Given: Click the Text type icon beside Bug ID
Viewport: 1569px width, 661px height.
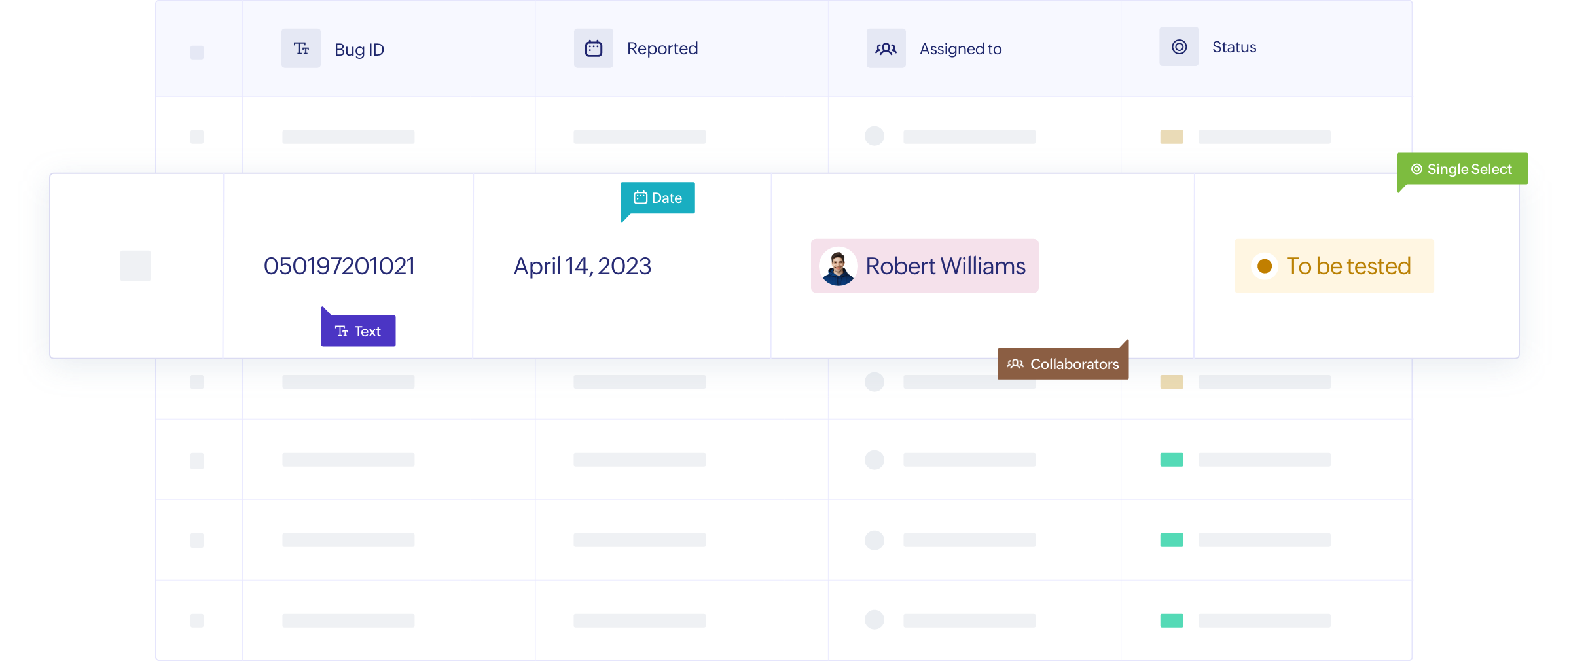Looking at the screenshot, I should 300,48.
